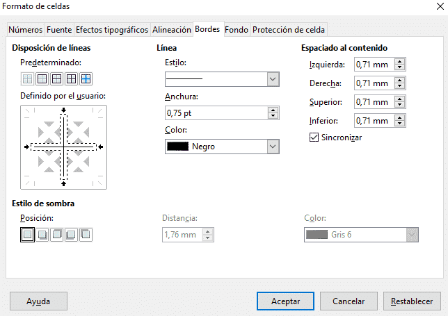448x316 pixels.
Task: Decrease the Izquierda spacing value
Action: (x=400, y=67)
